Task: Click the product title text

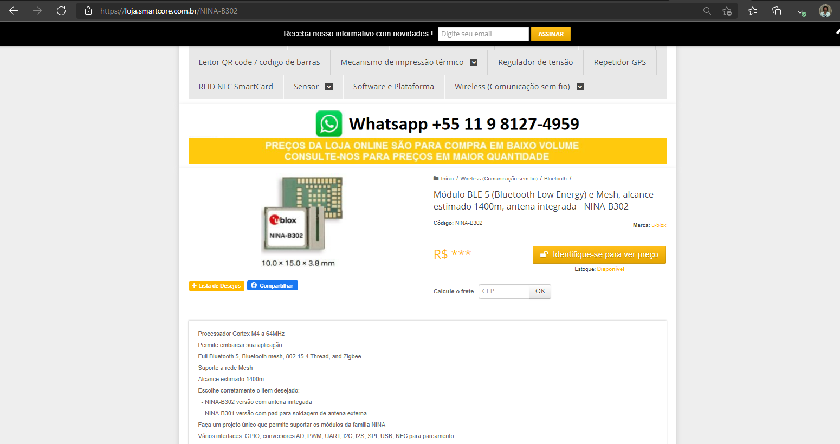Action: [544, 200]
